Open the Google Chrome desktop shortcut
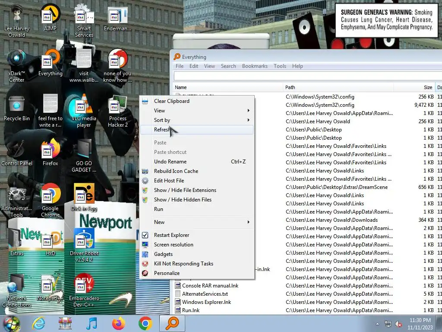This screenshot has height=332, width=442. click(50, 201)
